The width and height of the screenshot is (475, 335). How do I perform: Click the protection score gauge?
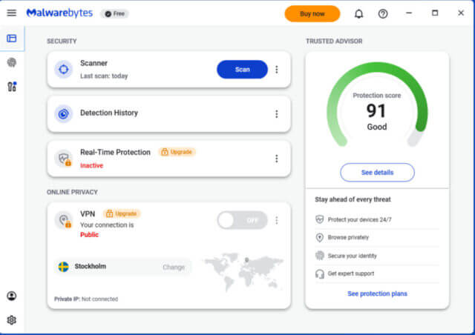click(378, 105)
